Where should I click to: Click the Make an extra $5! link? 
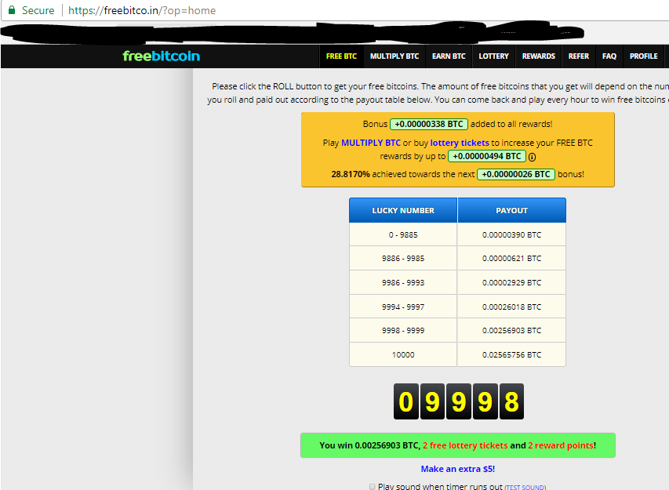(x=458, y=469)
